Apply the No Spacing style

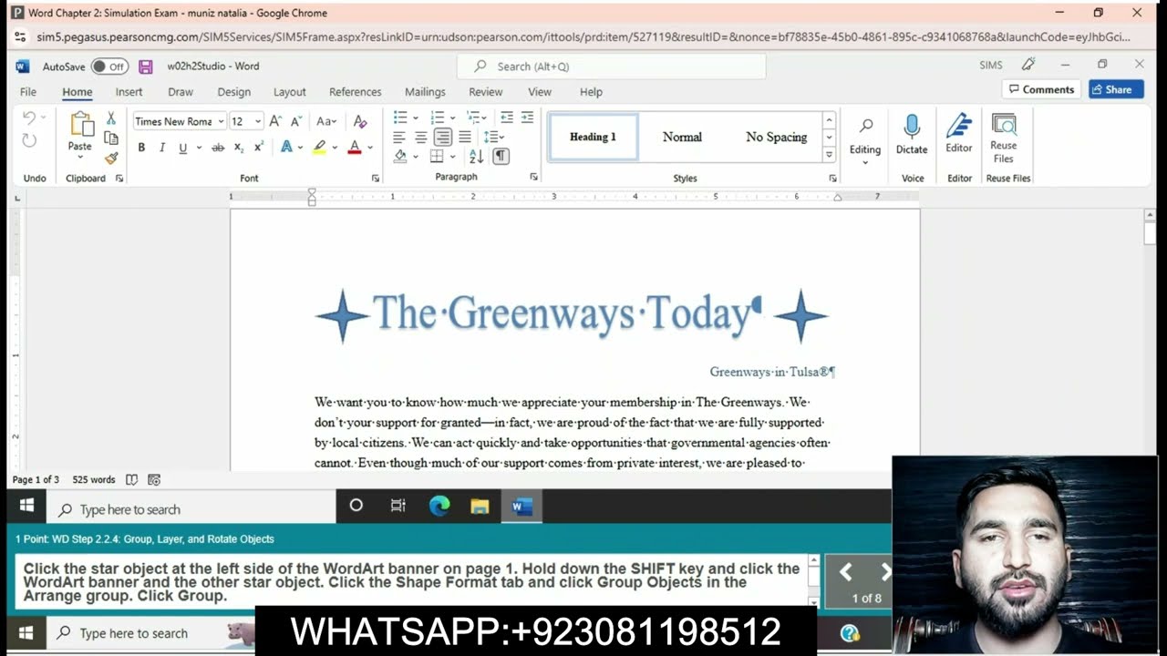[x=777, y=137]
